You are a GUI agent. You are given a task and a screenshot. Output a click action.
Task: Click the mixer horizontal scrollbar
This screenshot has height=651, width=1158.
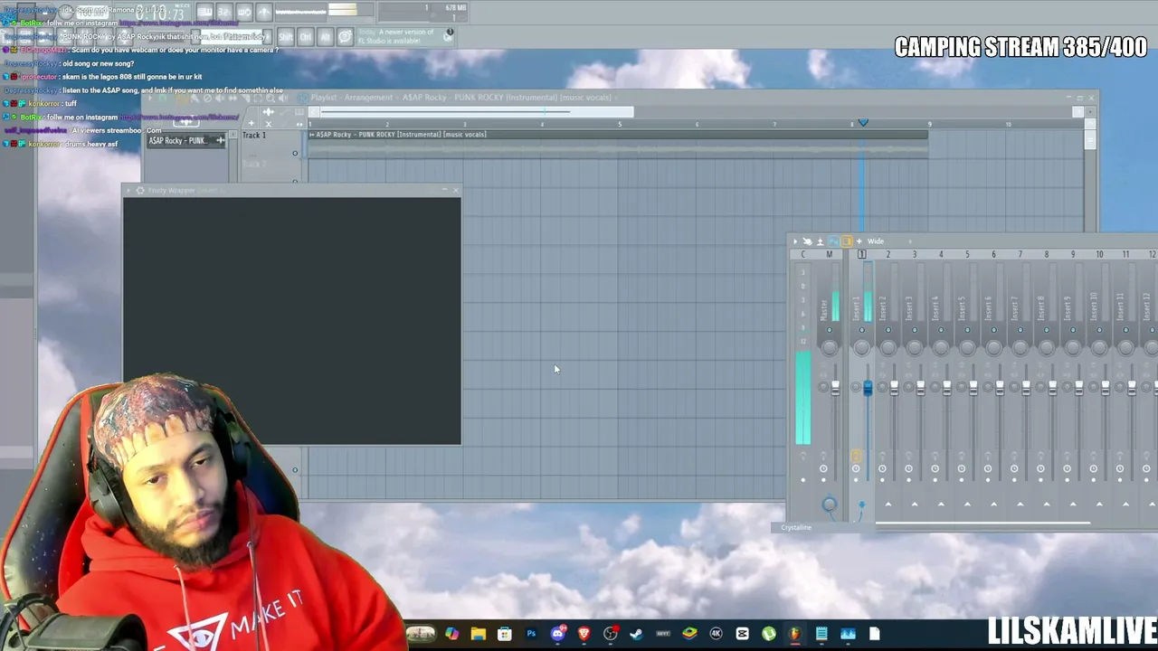982,523
